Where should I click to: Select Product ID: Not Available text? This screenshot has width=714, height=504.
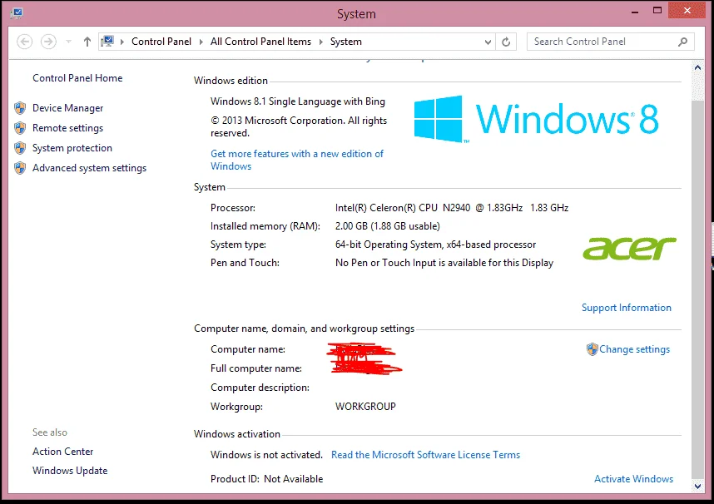[267, 479]
